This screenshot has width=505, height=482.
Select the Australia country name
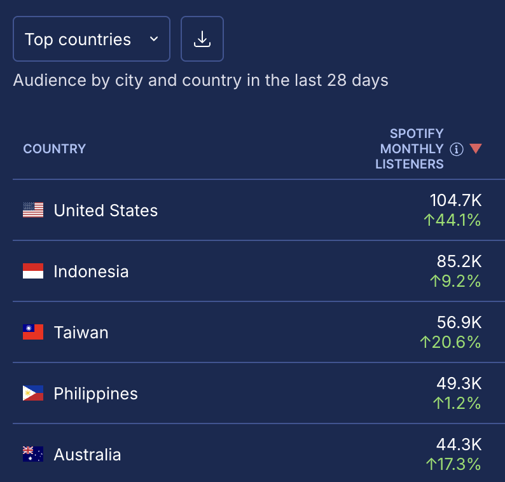pyautogui.click(x=87, y=454)
